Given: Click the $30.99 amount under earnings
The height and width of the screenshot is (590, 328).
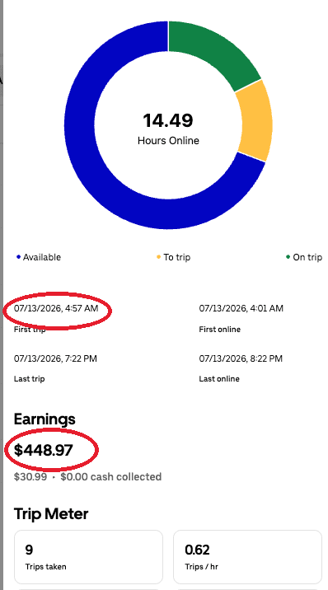Looking at the screenshot, I should 30,477.
